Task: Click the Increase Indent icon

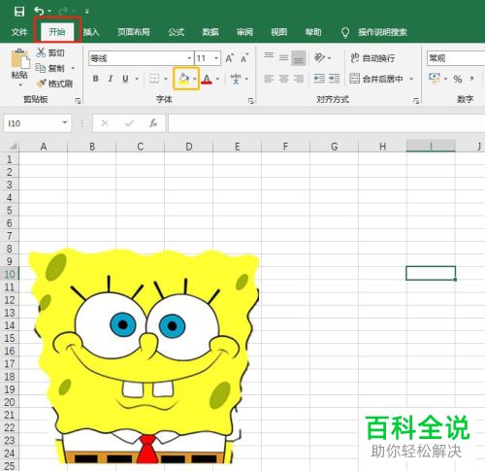Action: point(335,79)
